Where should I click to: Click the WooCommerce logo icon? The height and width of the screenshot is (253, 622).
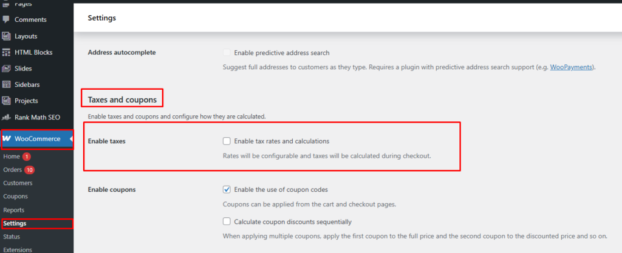[7, 139]
